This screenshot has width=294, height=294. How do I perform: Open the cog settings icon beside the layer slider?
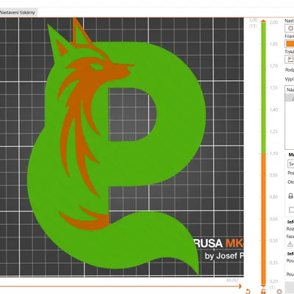click(279, 291)
